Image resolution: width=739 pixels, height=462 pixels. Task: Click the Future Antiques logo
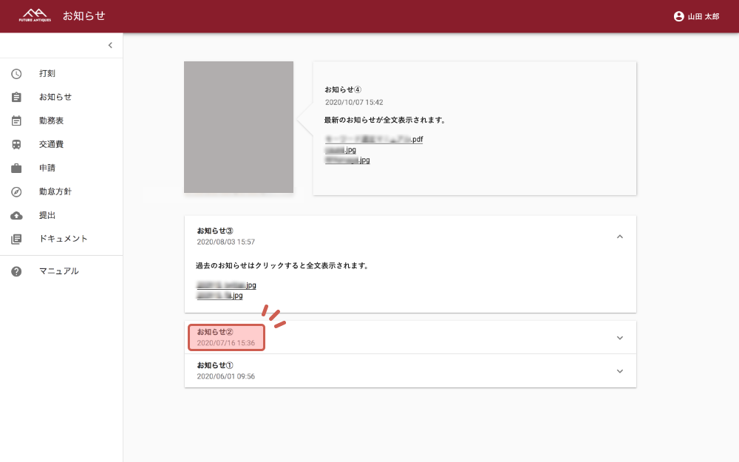(35, 16)
